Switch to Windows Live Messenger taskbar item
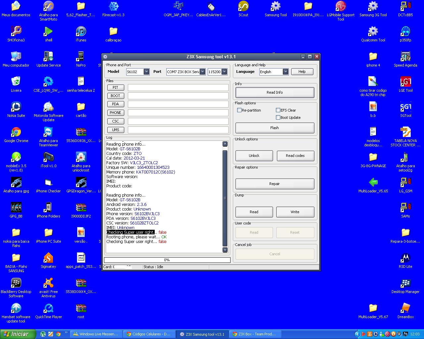The height and width of the screenshot is (339, 424). (x=96, y=334)
